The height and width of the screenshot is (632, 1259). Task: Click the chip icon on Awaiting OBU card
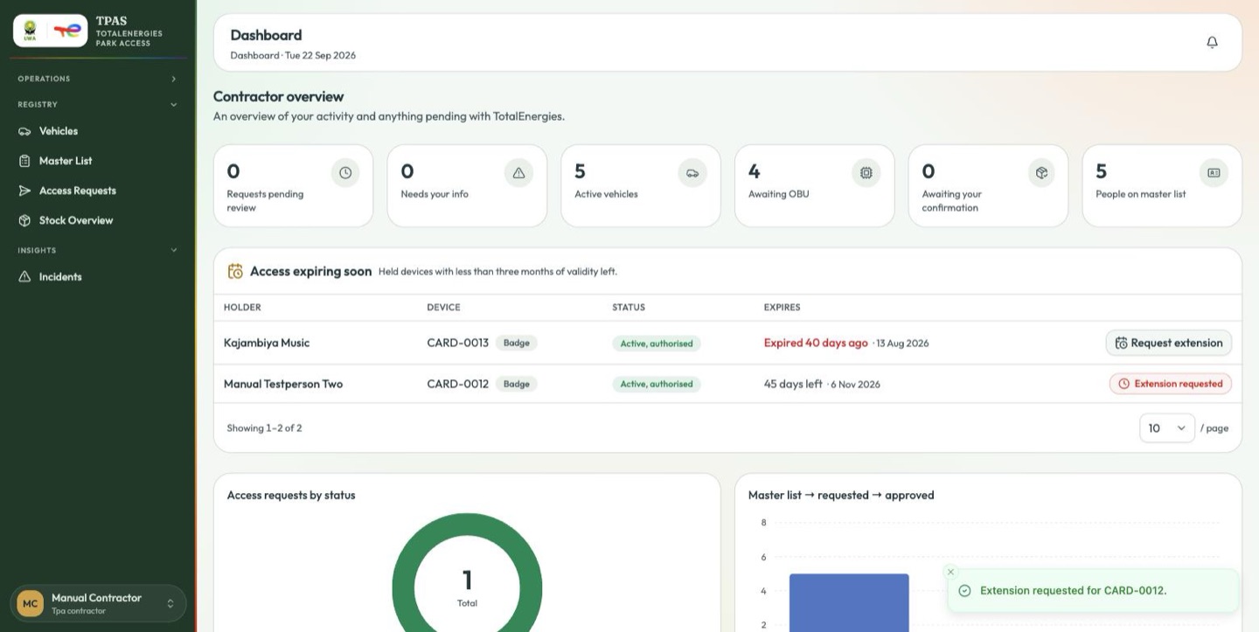click(x=866, y=173)
